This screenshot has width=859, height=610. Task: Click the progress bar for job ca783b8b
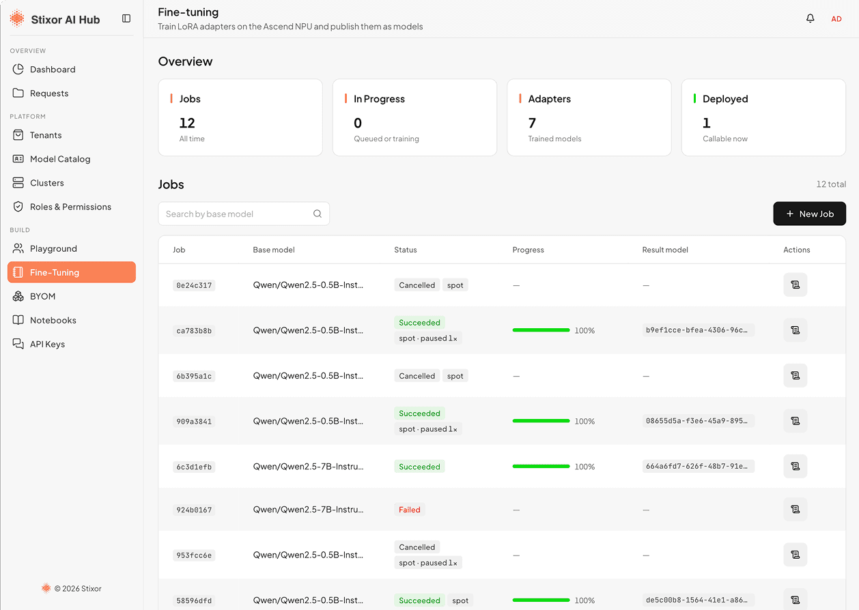pos(541,330)
